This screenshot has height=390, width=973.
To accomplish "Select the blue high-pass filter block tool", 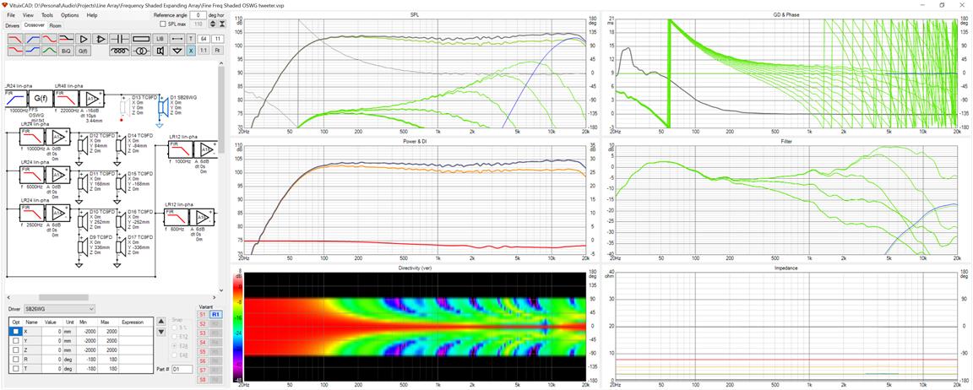I will 32,39.
